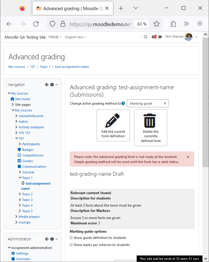Click the Moodle search magnifier icon
Viewport: 209px width, 262px height.
click(146, 37)
